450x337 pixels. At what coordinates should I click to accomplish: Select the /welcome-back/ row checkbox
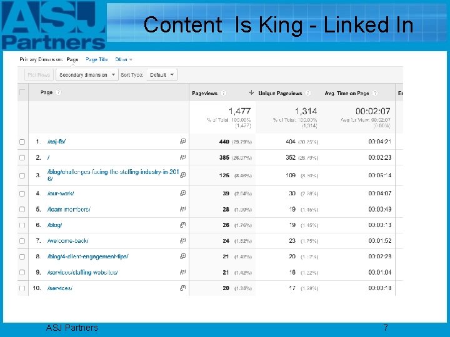coord(22,241)
